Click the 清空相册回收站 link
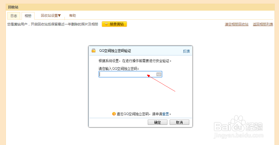The height and width of the screenshot is (145, 279). pos(236,24)
